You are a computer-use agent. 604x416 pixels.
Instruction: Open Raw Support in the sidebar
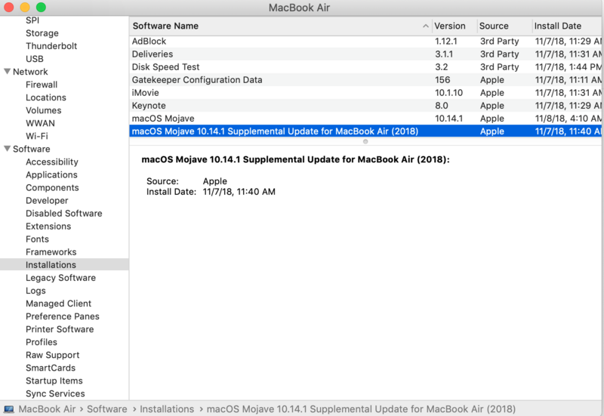(52, 355)
